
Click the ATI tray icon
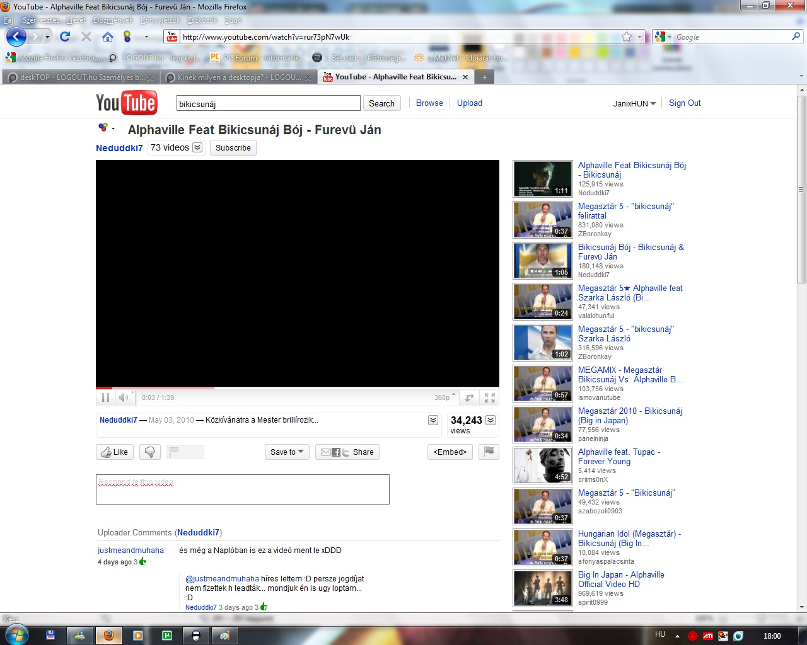708,636
